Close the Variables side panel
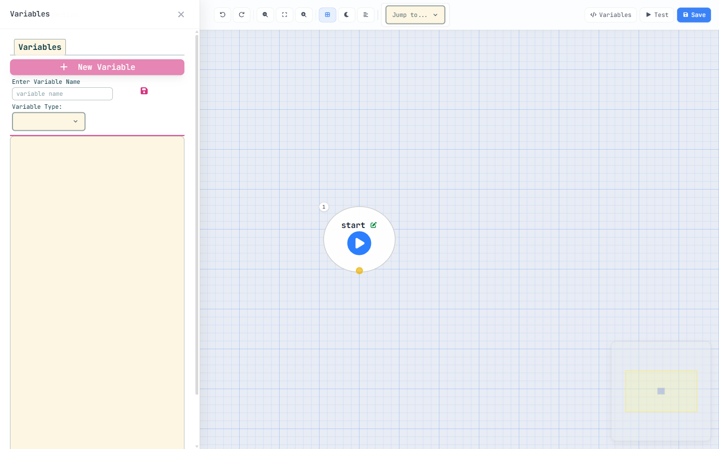 181,14
